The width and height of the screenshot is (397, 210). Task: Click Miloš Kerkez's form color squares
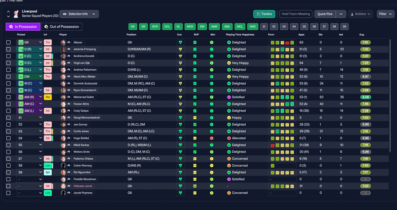[x=282, y=145]
